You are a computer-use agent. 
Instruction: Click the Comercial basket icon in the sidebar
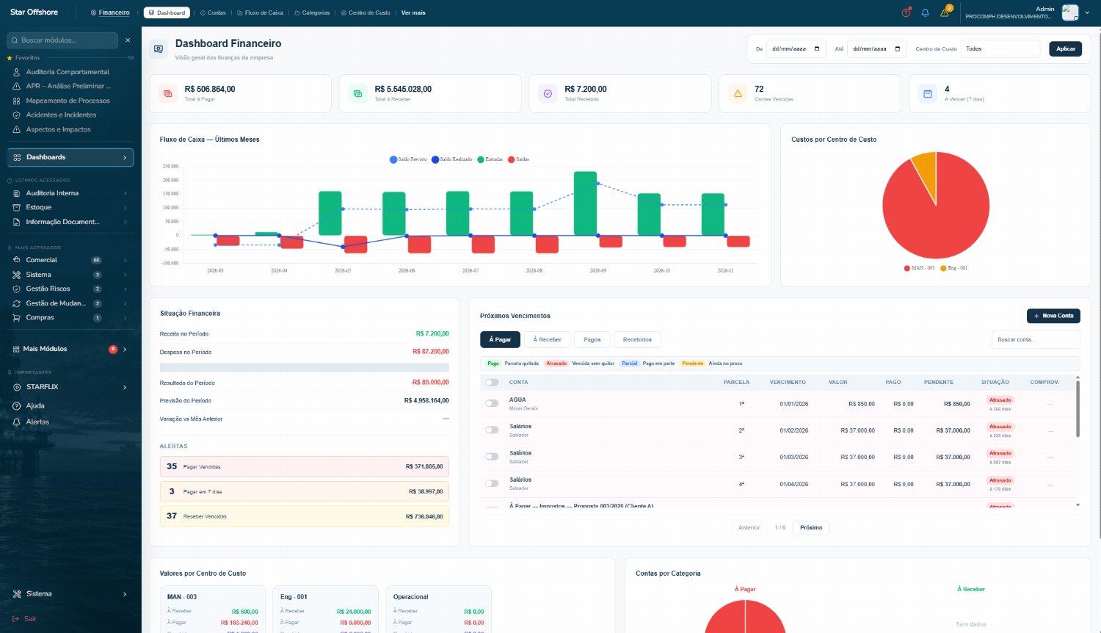[17, 260]
